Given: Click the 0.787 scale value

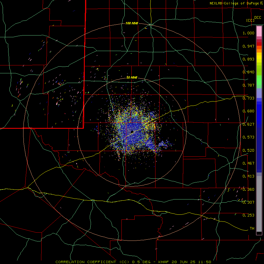Looking at the screenshot, I should point(248,85).
